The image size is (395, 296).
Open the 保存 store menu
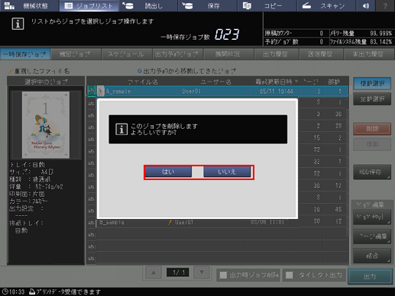[208, 5]
